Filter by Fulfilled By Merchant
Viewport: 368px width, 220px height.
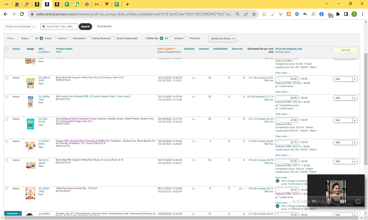pyautogui.click(x=186, y=38)
